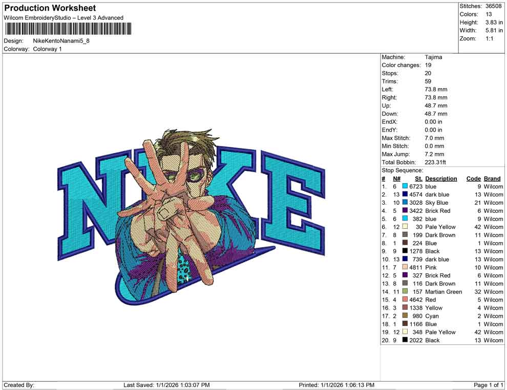
Task: Click the N# column header
Action: 397,179
